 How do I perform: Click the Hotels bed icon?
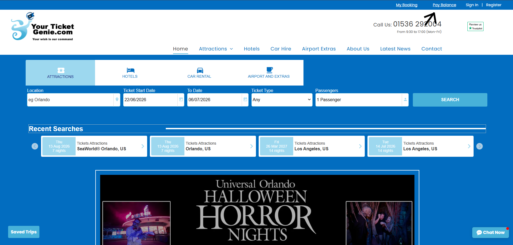(x=130, y=70)
